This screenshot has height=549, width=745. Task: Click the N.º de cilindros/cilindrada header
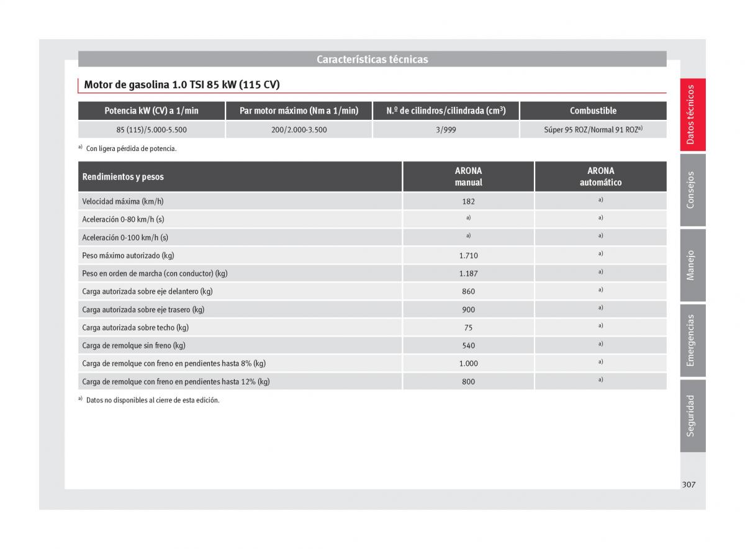click(446, 111)
